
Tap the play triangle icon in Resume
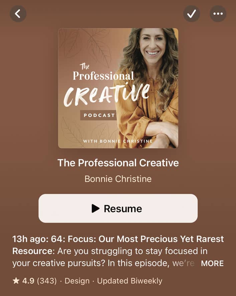[95, 208]
